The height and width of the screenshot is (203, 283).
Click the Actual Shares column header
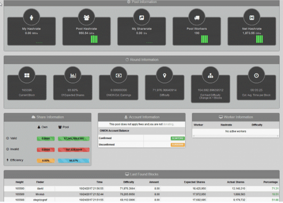(236, 182)
